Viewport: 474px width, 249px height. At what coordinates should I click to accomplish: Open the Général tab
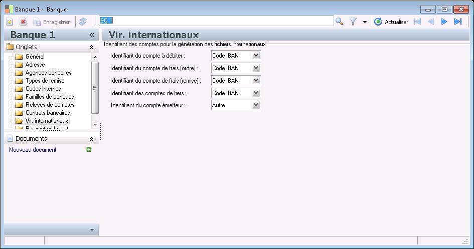tap(35, 57)
